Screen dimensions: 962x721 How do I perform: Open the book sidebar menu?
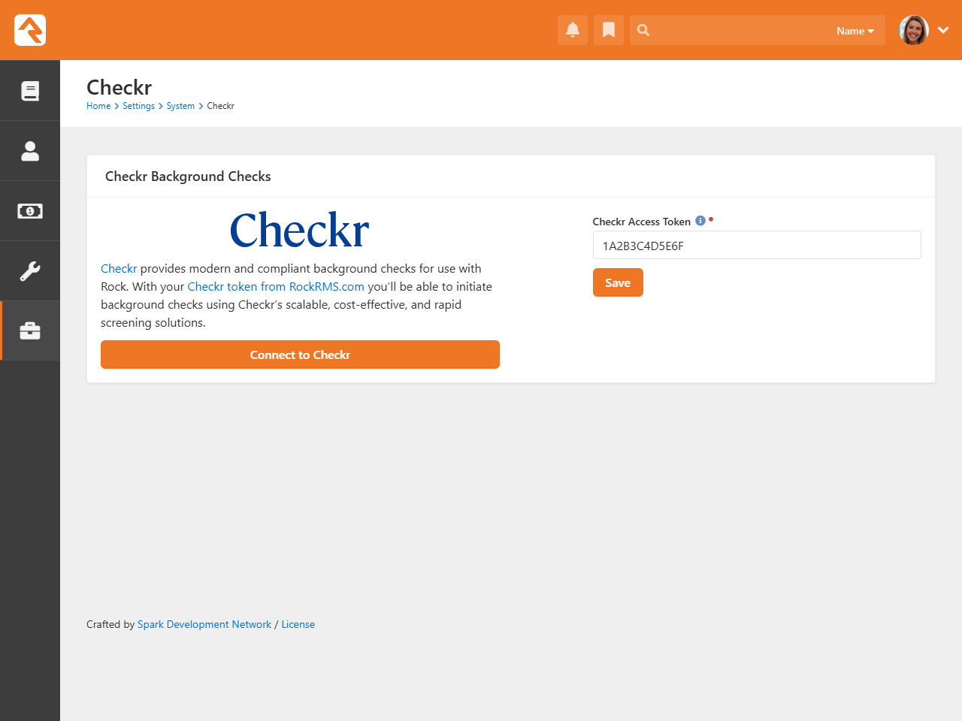(x=30, y=91)
